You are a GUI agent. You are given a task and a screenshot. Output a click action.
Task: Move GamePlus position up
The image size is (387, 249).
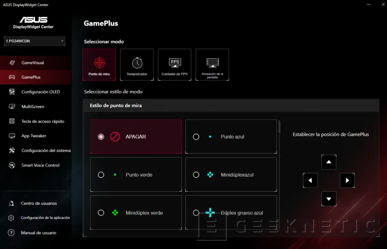[329, 162]
